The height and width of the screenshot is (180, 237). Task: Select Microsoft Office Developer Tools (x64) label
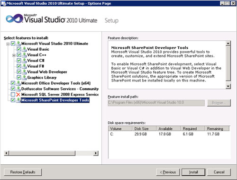click(x=56, y=83)
